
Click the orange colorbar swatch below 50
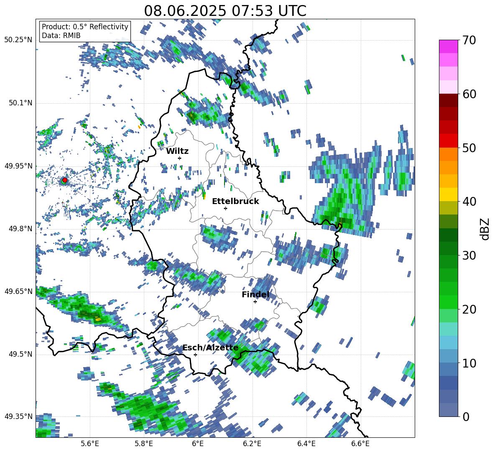[x=448, y=154]
